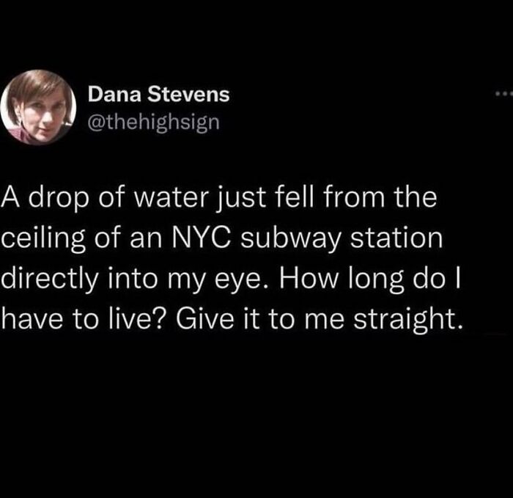The height and width of the screenshot is (498, 513).
Task: Click the line "have to live? Give it to me straight."
Action: pos(232,320)
